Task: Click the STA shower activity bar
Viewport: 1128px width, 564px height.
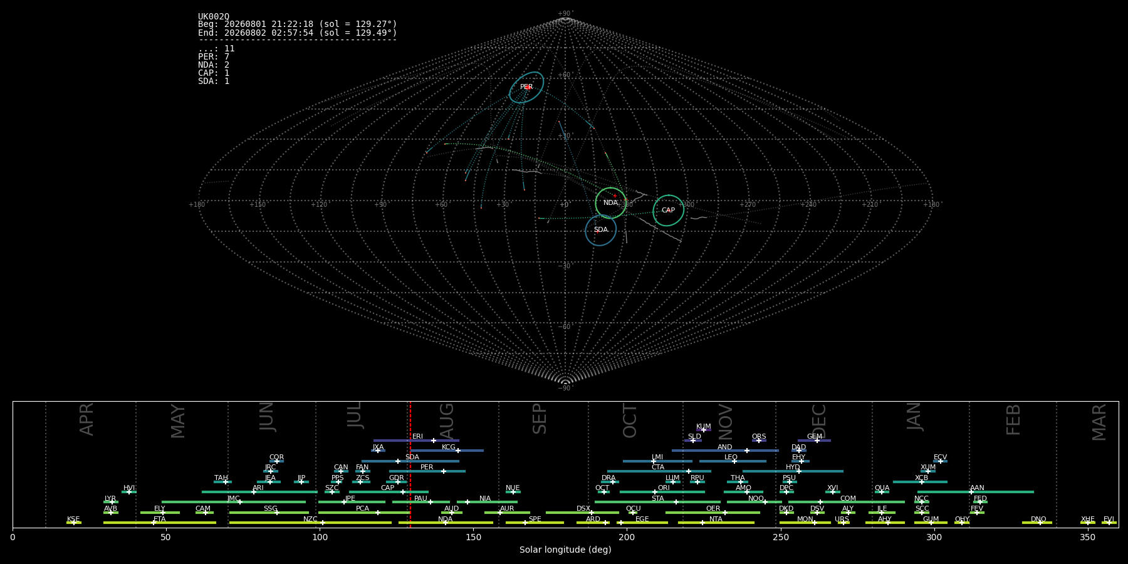Action: [657, 502]
